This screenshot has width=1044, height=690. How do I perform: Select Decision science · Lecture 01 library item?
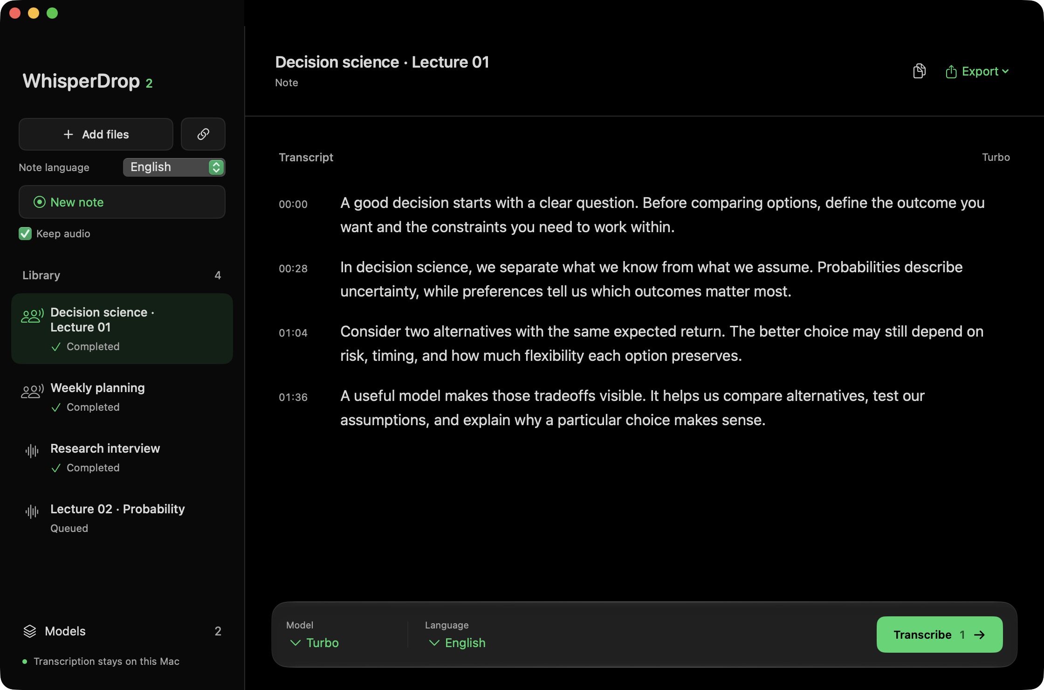point(122,329)
